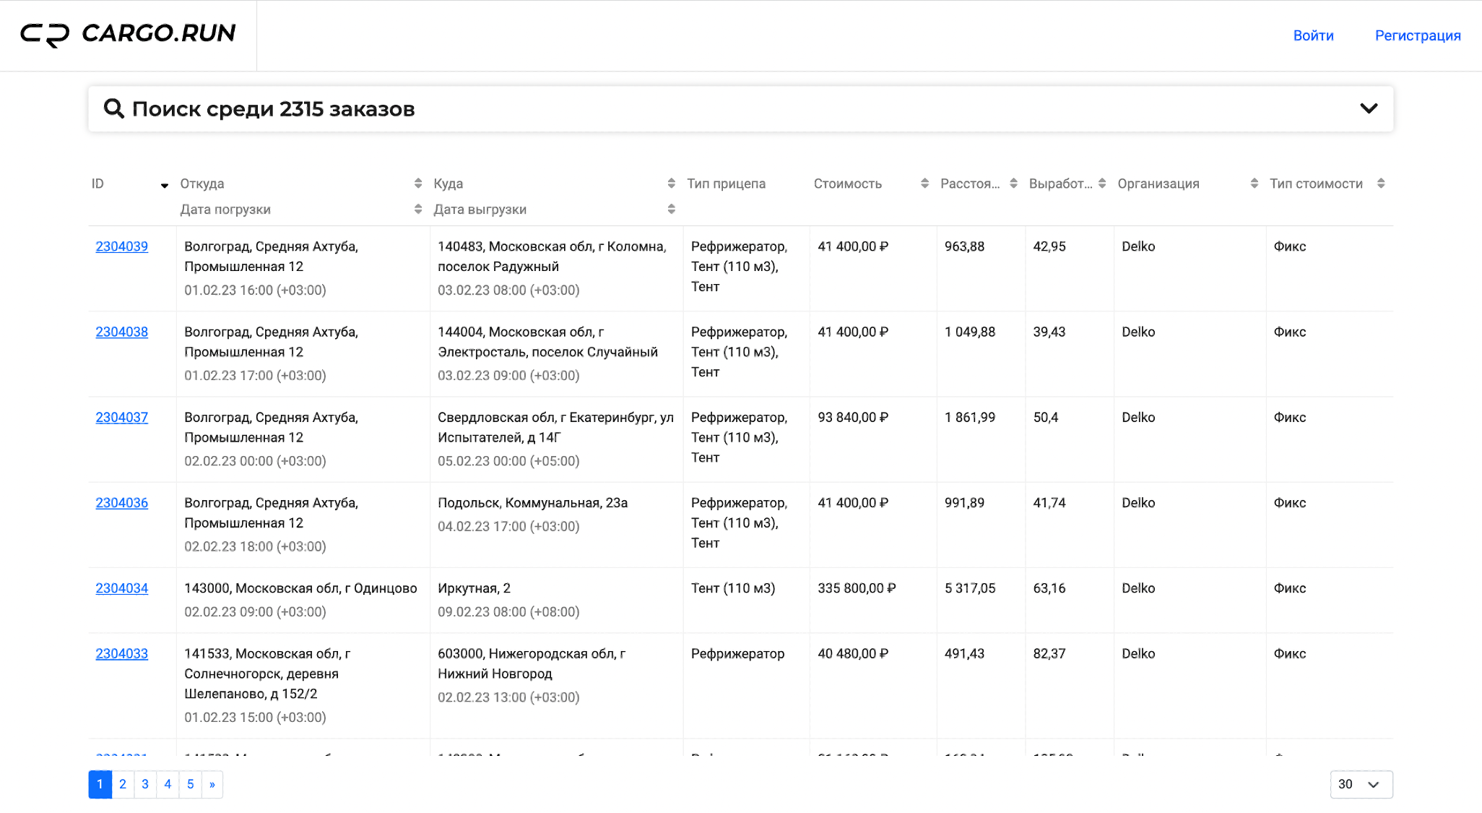Sort by the Откуда column
The width and height of the screenshot is (1482, 813).
point(418,184)
